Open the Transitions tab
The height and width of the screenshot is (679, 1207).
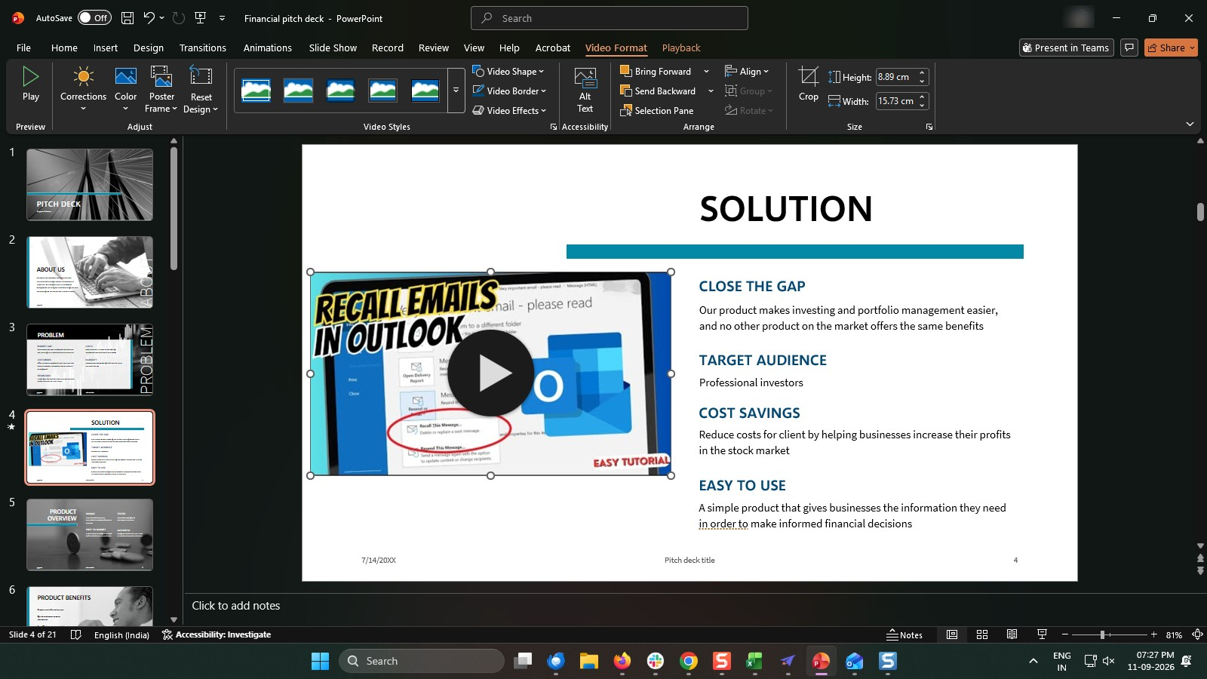[x=202, y=48]
